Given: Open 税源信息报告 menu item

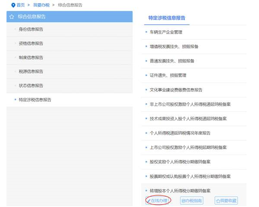Looking at the screenshot, I should click(x=70, y=72).
